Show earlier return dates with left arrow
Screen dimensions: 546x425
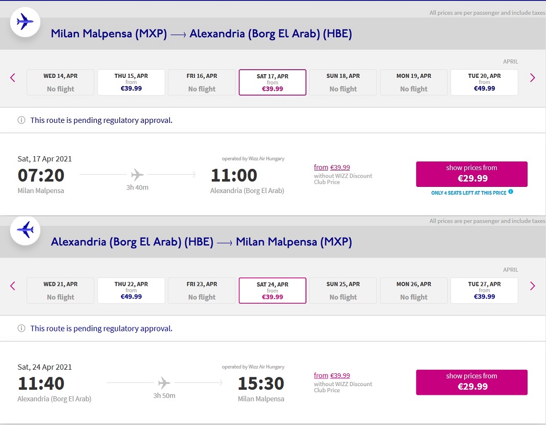click(x=13, y=286)
